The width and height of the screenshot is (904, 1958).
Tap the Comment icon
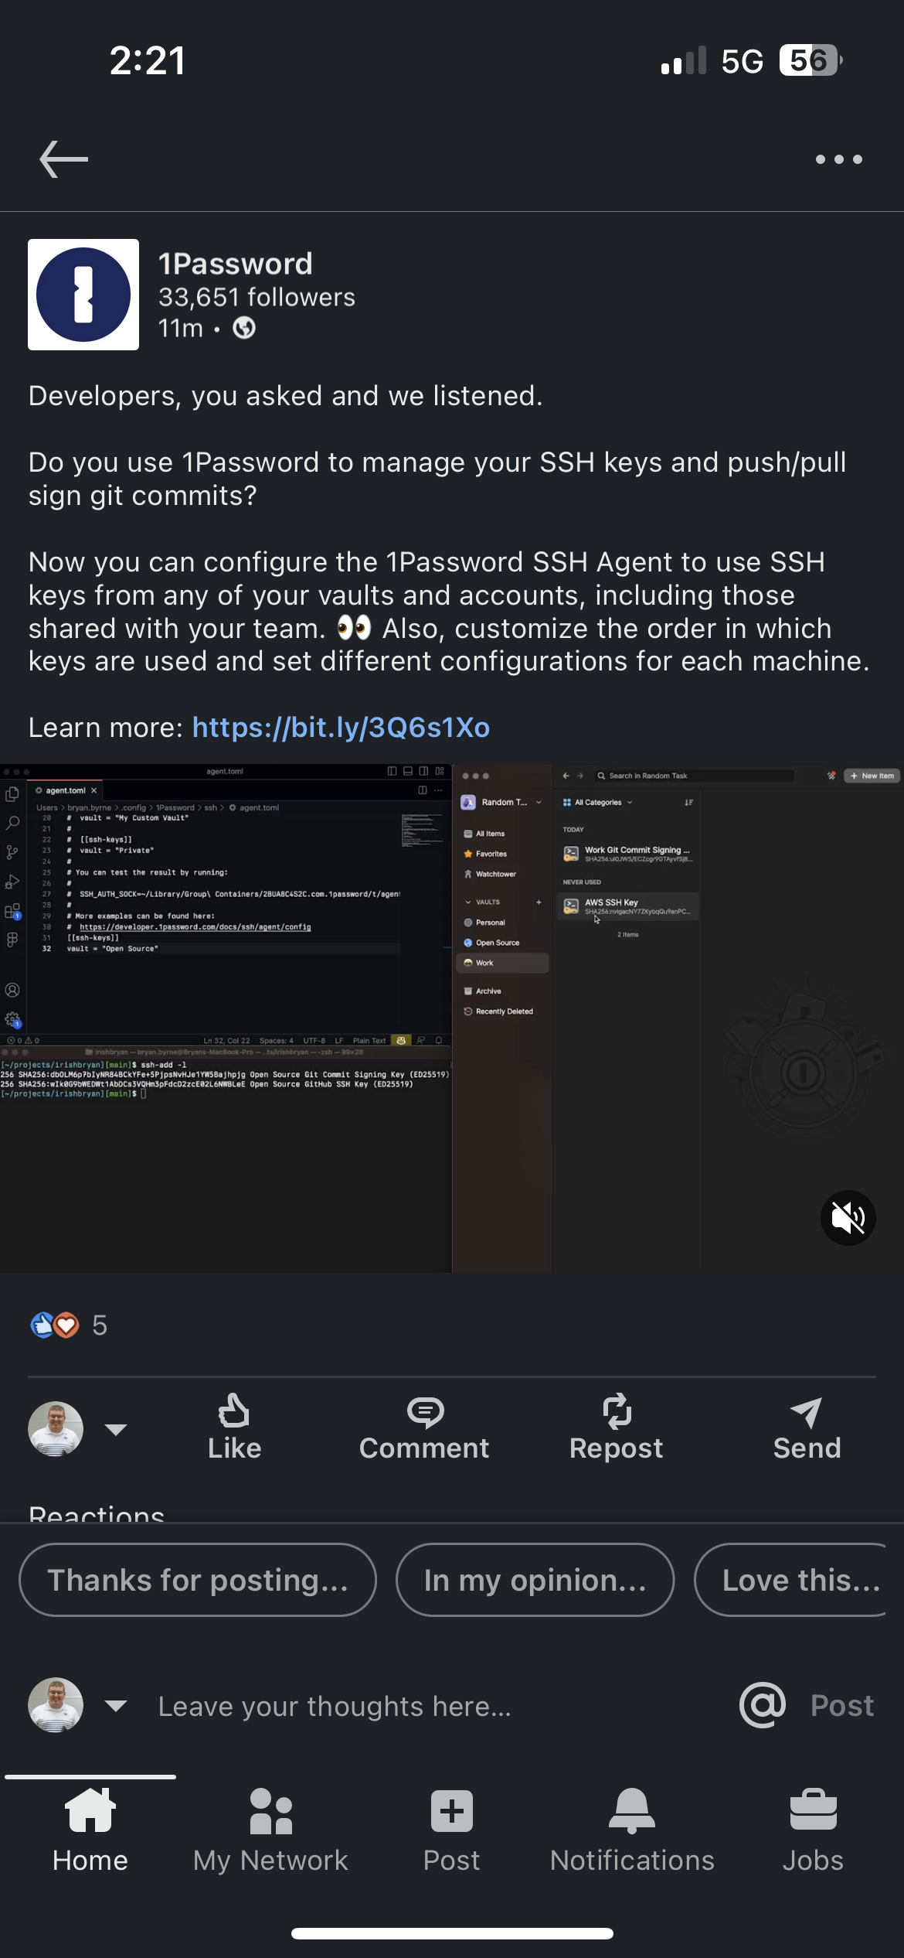(424, 1428)
